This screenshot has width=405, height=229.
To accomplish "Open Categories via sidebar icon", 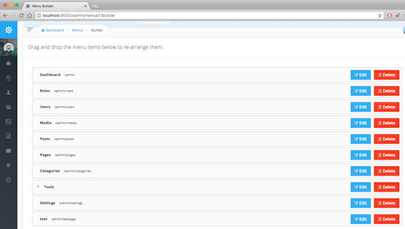I will tap(8, 151).
